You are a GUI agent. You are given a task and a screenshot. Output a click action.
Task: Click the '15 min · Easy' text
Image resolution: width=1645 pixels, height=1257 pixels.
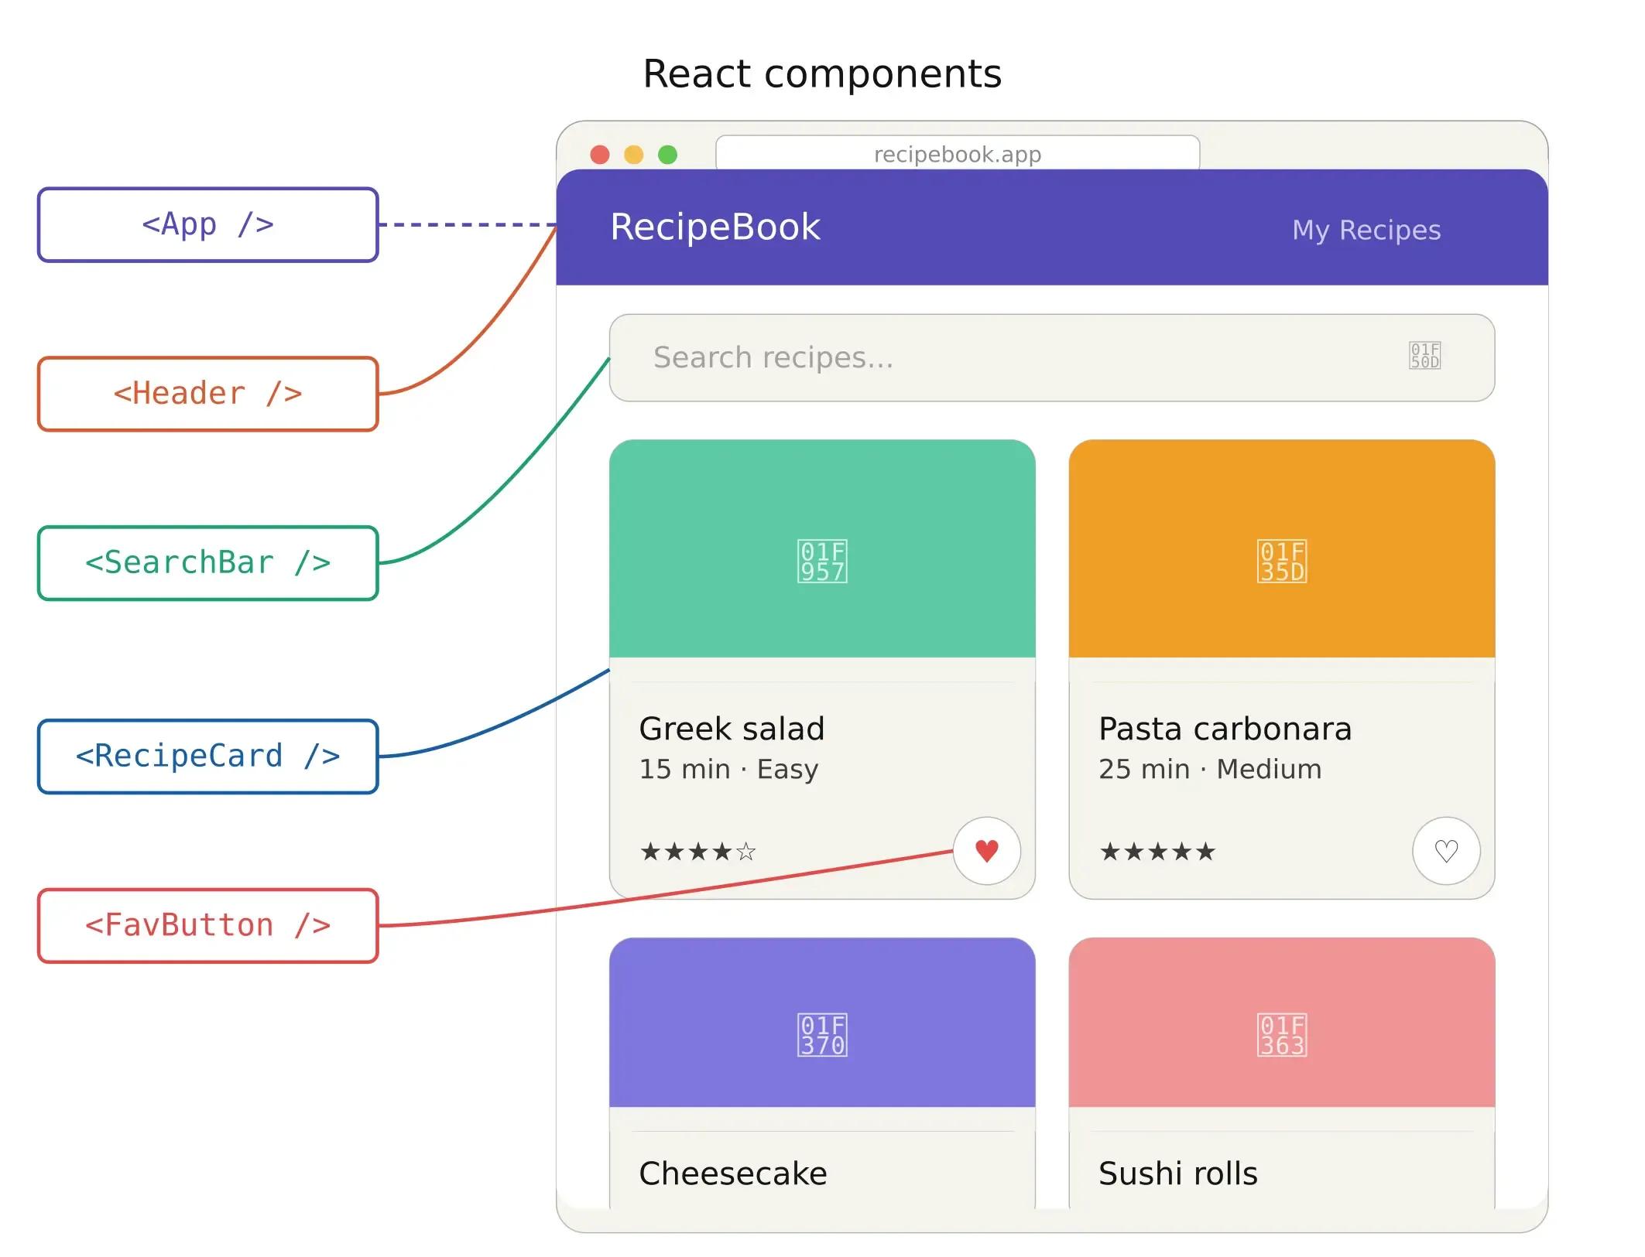[728, 770]
